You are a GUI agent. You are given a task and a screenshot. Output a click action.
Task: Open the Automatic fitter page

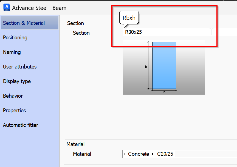pos(21,125)
